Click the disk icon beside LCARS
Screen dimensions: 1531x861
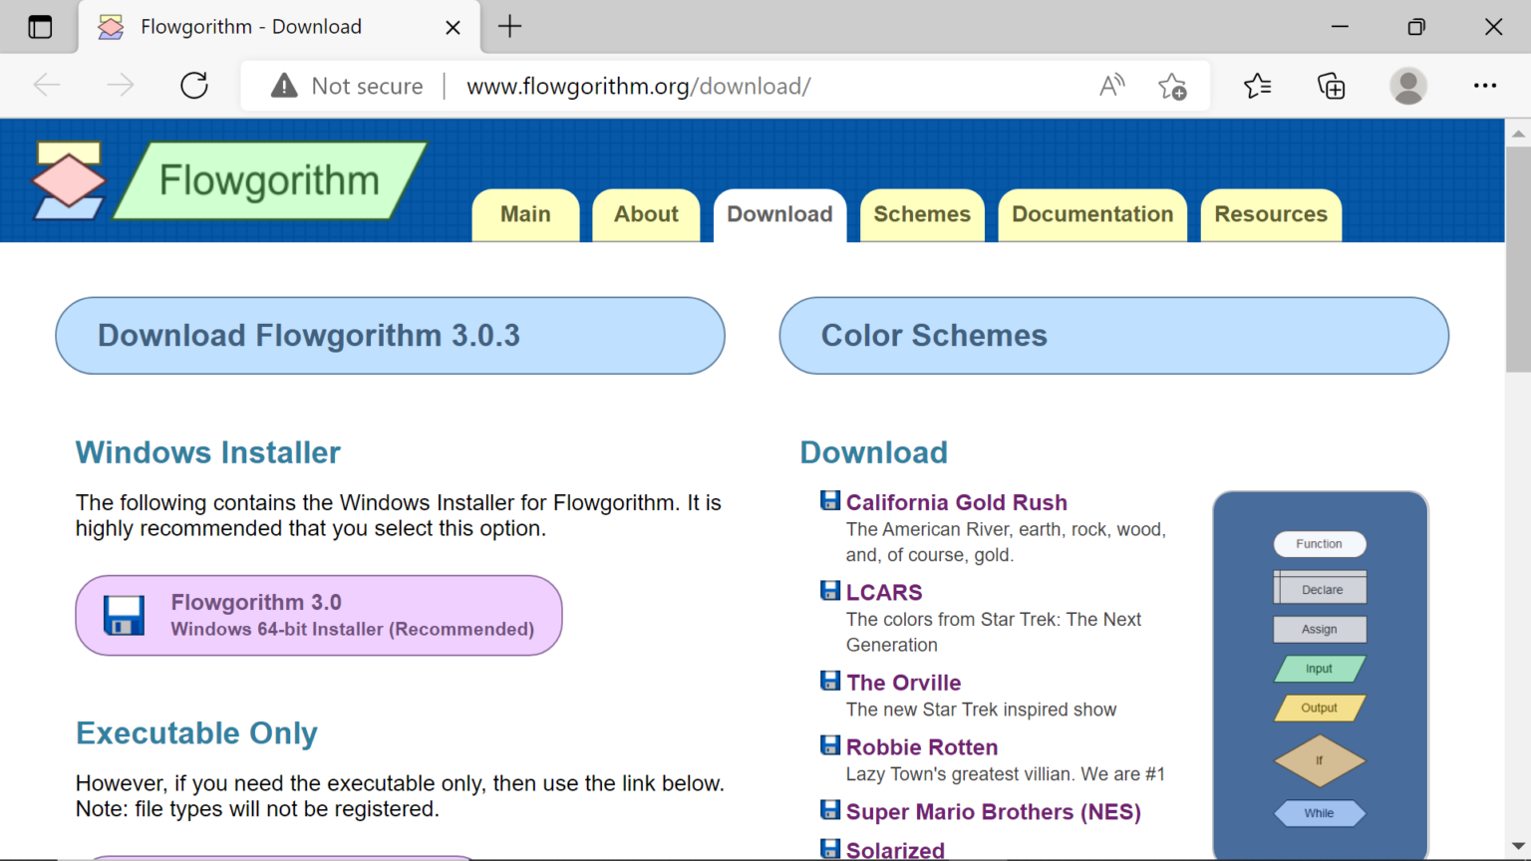pos(830,589)
